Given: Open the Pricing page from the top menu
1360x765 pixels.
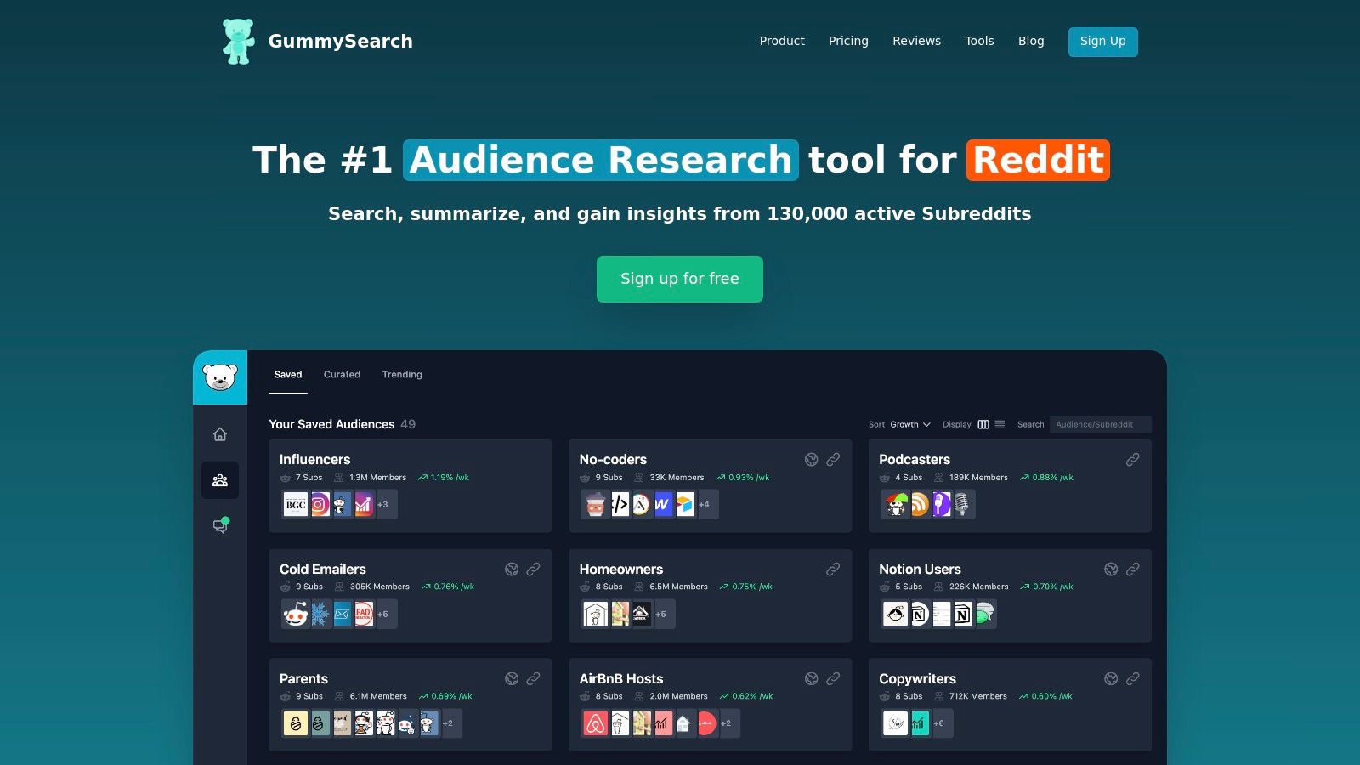Looking at the screenshot, I should (x=847, y=40).
